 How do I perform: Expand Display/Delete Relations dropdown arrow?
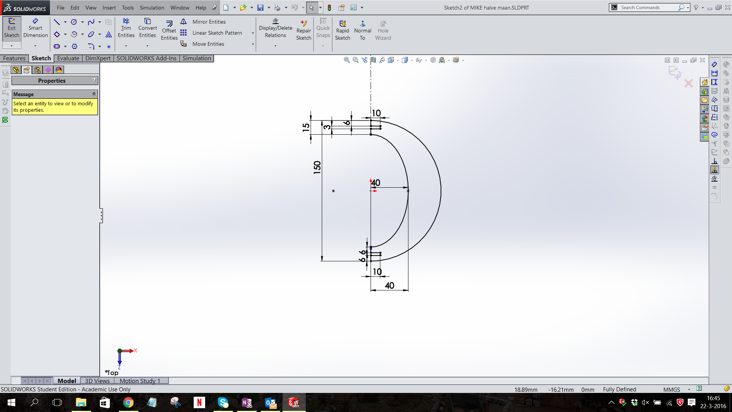point(275,46)
